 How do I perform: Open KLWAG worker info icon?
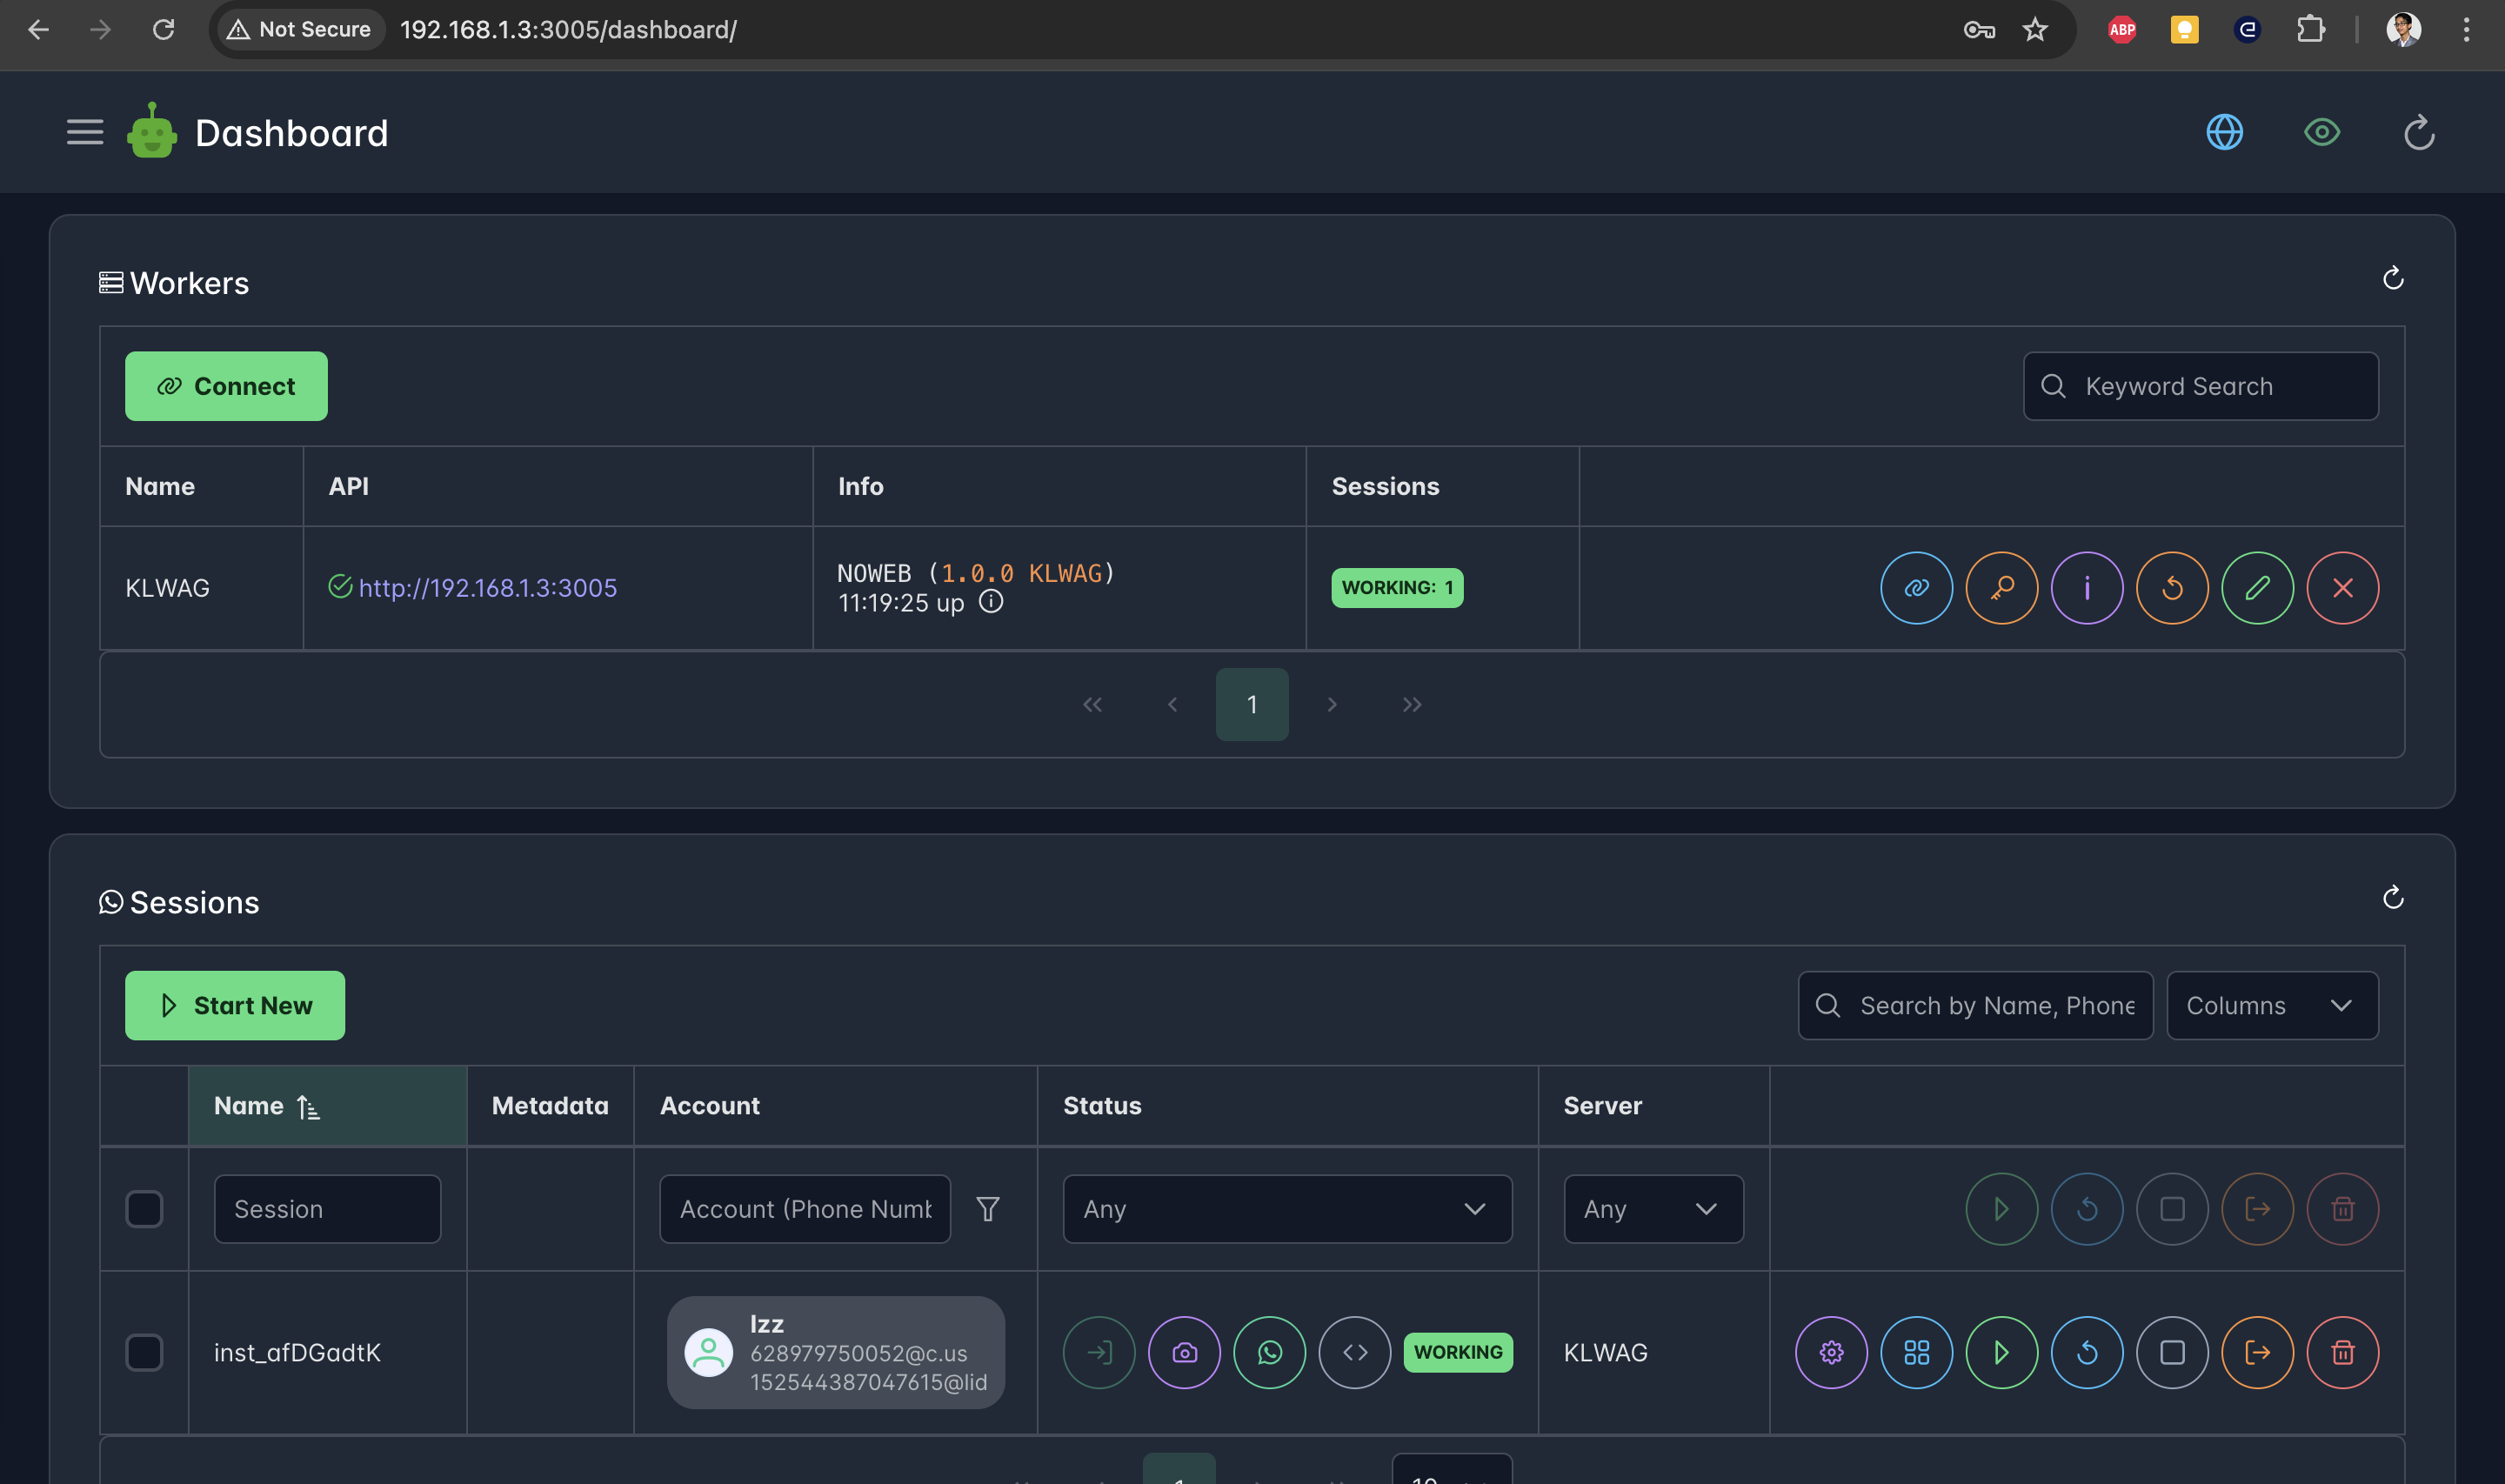[x=2086, y=588]
